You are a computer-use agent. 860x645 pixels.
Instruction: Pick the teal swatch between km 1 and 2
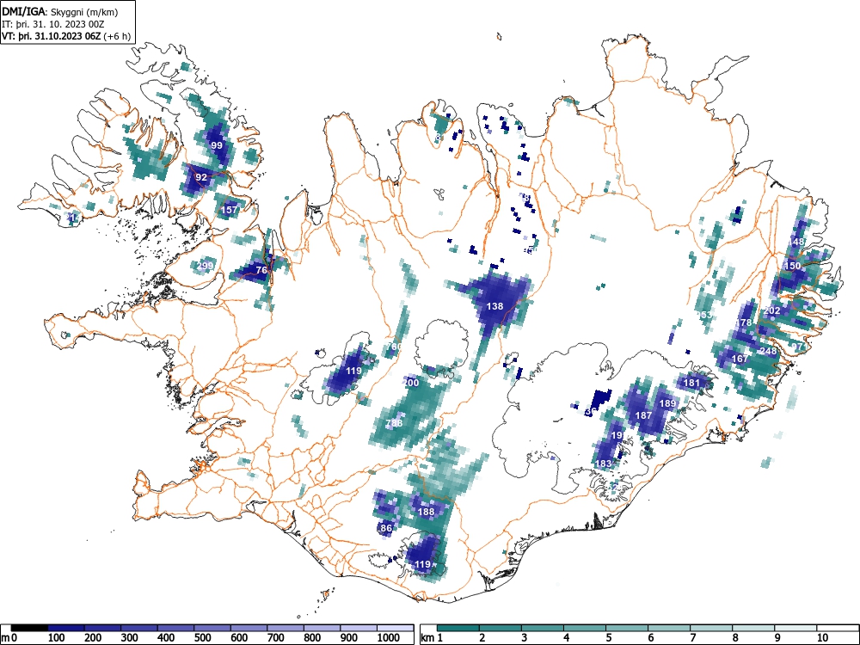click(458, 629)
